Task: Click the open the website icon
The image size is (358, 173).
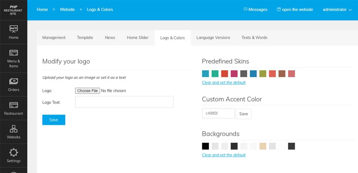Action: pyautogui.click(x=279, y=9)
